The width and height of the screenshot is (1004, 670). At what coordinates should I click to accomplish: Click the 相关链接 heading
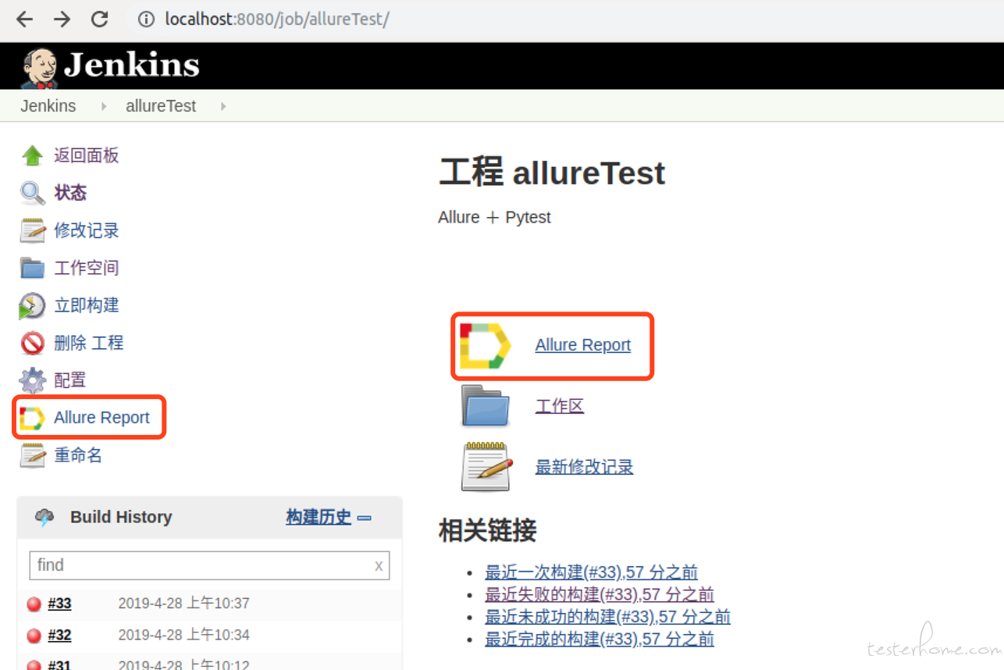point(487,531)
